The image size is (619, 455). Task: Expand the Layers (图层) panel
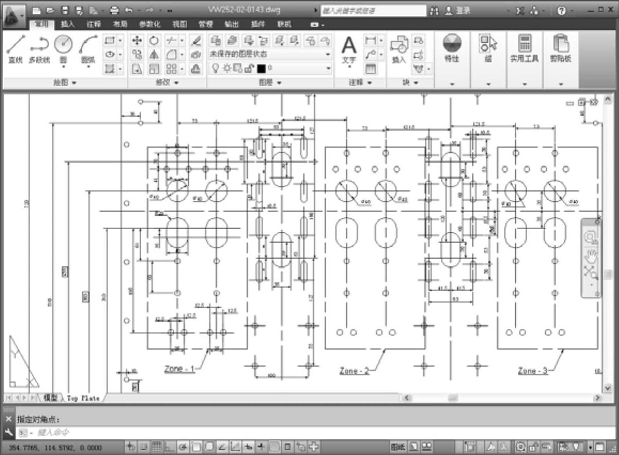tap(270, 82)
